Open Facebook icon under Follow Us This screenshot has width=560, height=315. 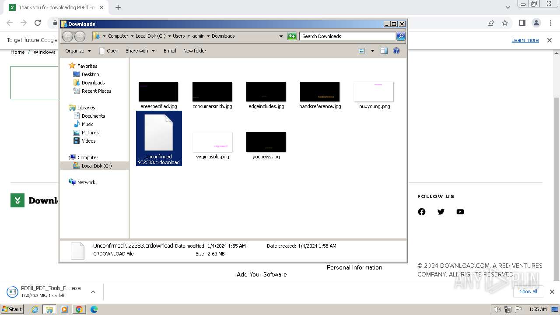[x=422, y=212]
